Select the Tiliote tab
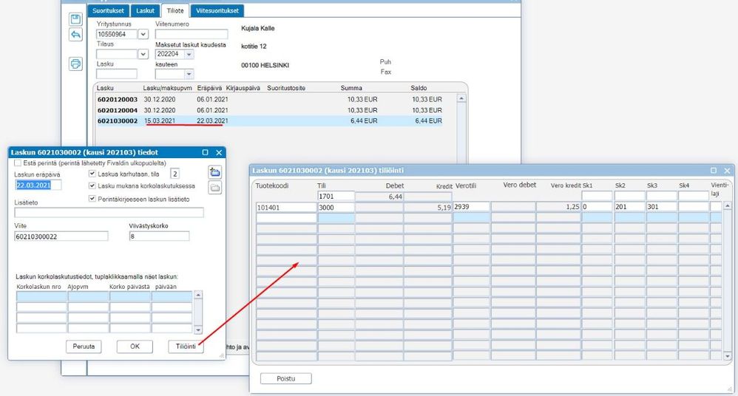Viewport: 738px width, 396px height. coord(175,10)
